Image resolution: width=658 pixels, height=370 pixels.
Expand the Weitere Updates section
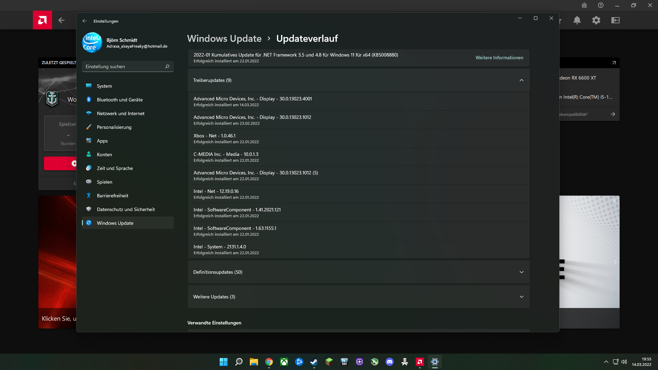[x=522, y=297]
